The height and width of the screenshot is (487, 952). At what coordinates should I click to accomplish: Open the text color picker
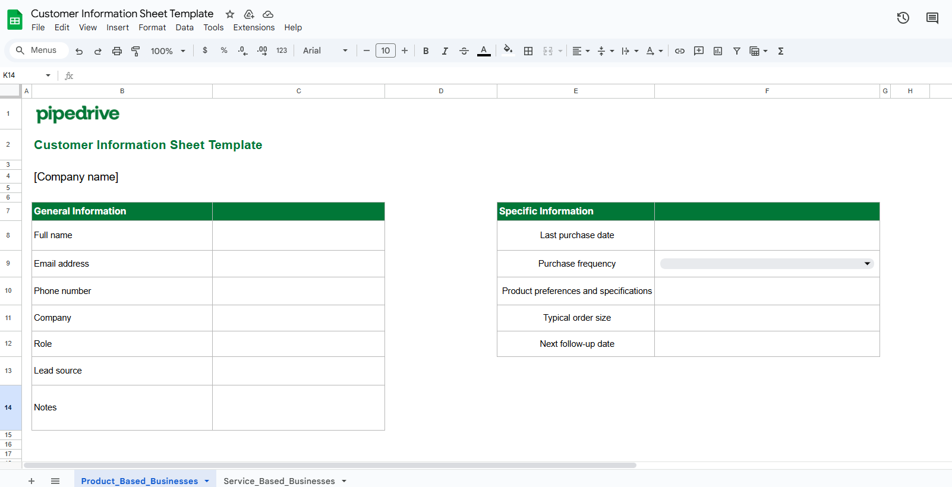tap(484, 51)
